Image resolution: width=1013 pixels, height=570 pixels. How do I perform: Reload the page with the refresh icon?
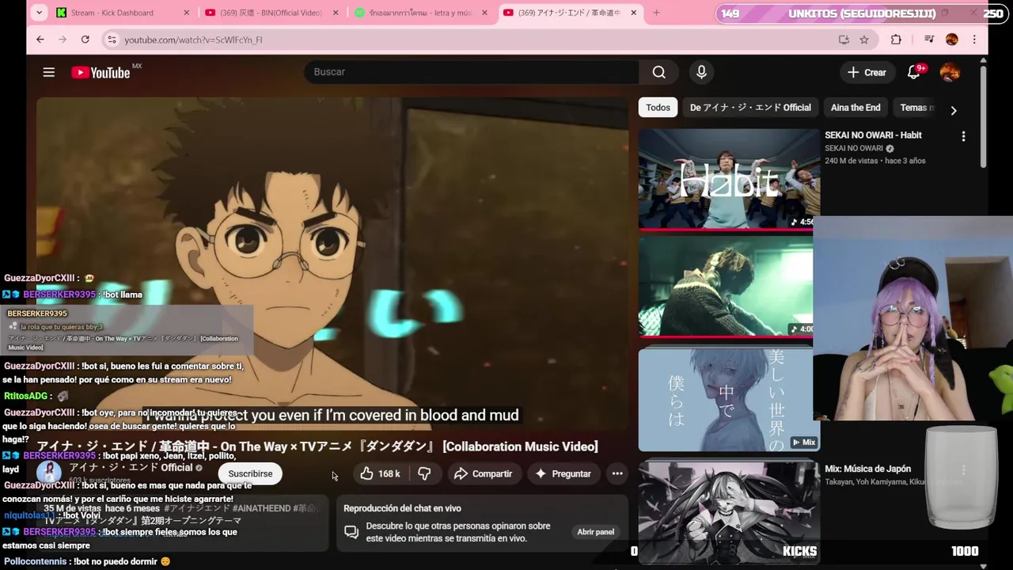click(x=85, y=40)
